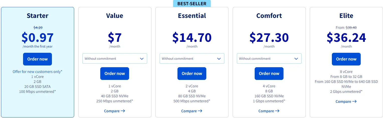
Task: Click Order now under Essential plan
Action: 192,73
